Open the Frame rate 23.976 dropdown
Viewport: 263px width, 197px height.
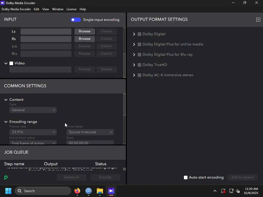33,132
